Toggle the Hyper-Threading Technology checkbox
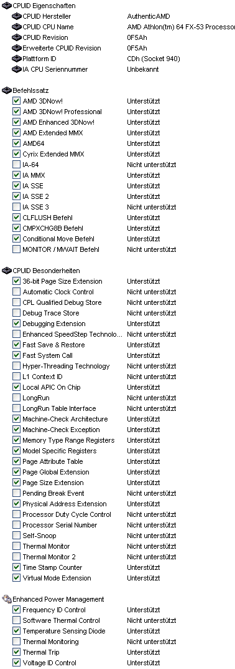235x669 pixels. [16, 366]
